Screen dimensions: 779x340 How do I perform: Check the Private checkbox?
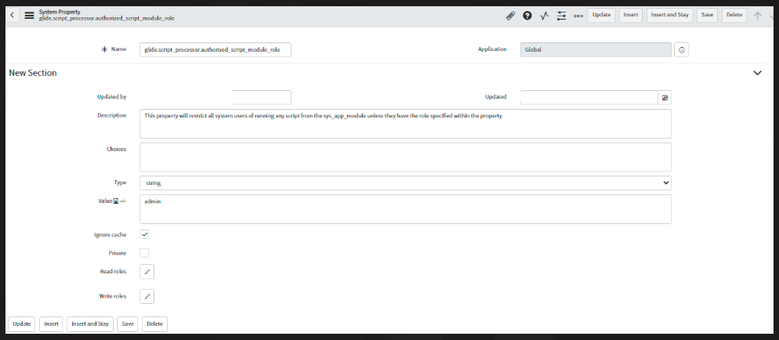click(144, 253)
